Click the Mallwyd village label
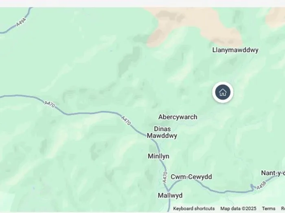Screen dimensions: 285x213 coord(170,195)
